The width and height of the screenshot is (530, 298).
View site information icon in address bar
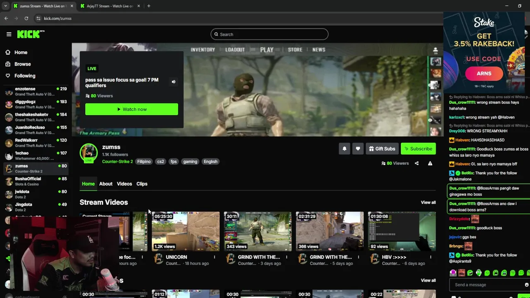[x=38, y=18]
